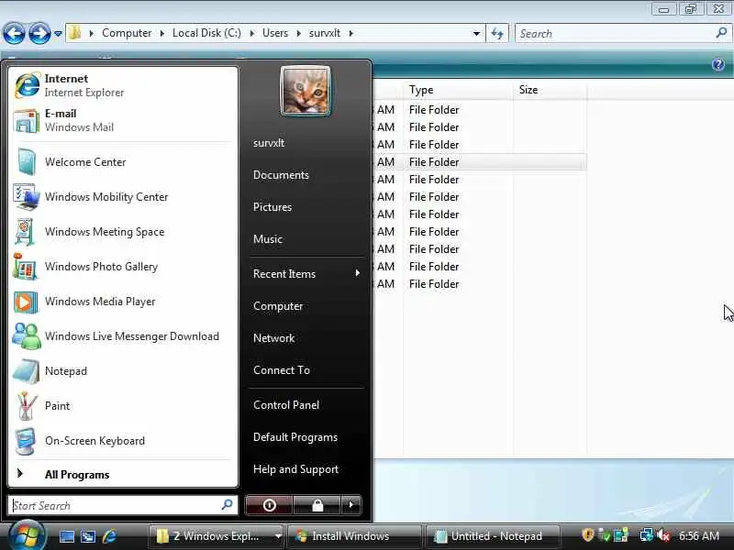Launch Notepad icon in Start menu
This screenshot has width=734, height=550.
coord(26,371)
